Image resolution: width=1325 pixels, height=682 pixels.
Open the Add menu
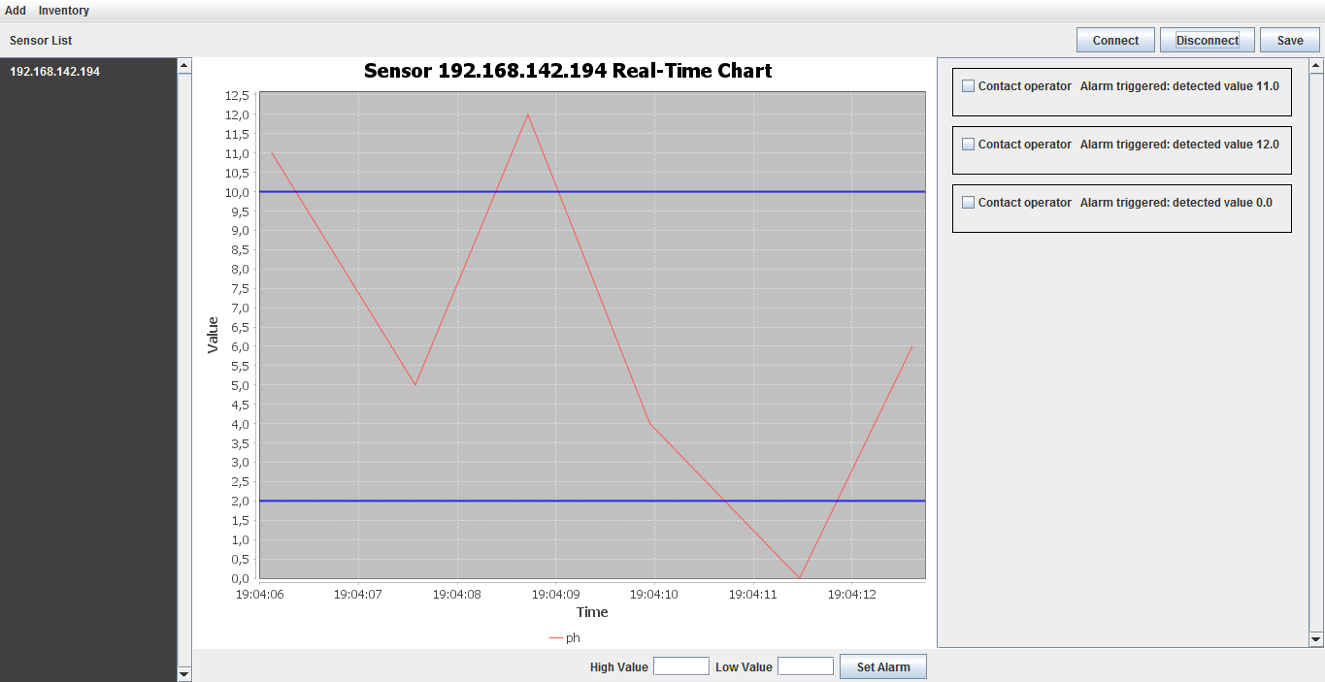(x=15, y=10)
